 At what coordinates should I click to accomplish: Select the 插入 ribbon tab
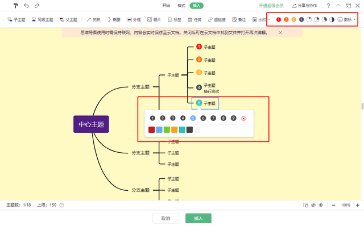click(x=196, y=6)
